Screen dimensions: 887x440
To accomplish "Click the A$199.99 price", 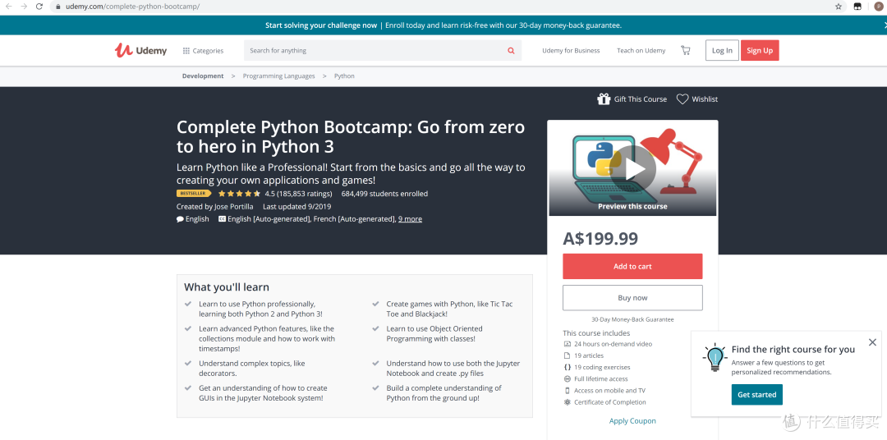I will pos(600,239).
